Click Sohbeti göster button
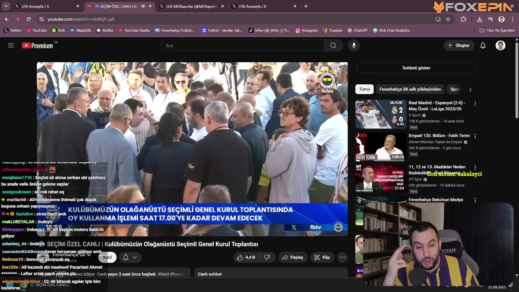The image size is (519, 292). (x=416, y=68)
